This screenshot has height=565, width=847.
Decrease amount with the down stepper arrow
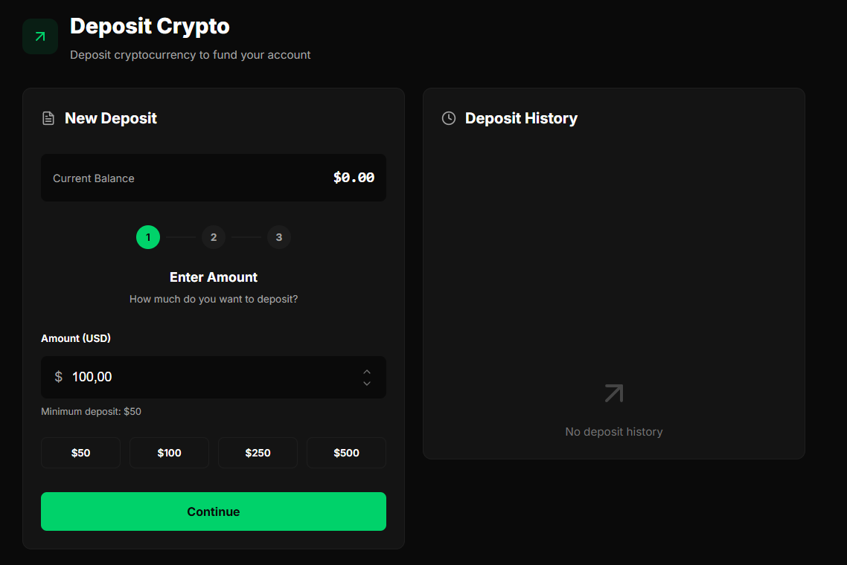(x=367, y=383)
